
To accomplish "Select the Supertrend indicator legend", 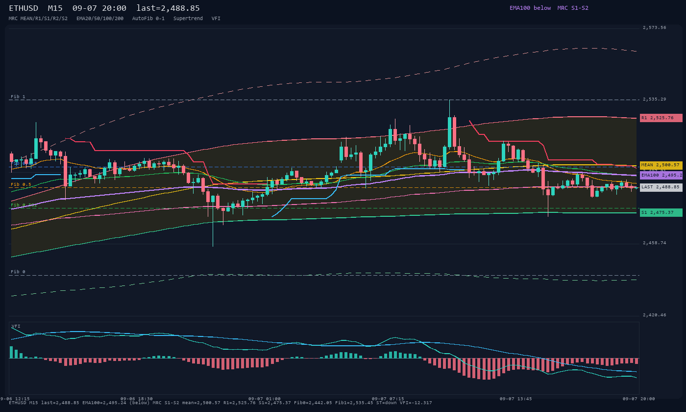I will [188, 19].
